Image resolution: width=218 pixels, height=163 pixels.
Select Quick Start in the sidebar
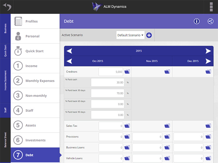pos(35,51)
